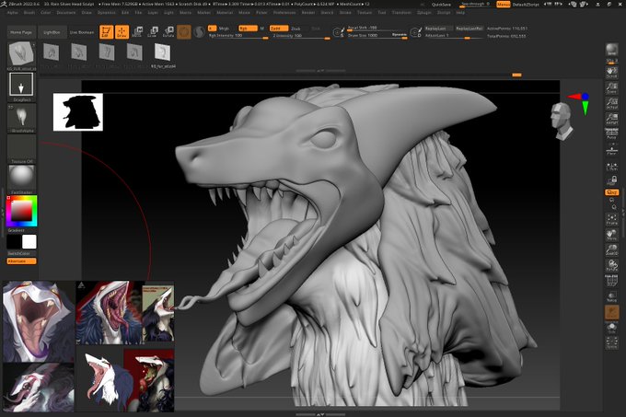Open the Texture Off picker
Screen dimensions: 626x417
tap(21, 149)
